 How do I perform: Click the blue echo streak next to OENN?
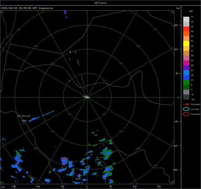point(34,119)
